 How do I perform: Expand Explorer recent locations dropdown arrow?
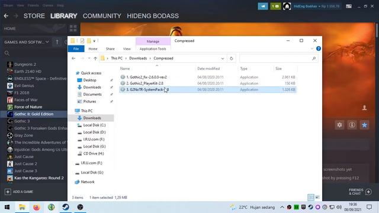(89, 59)
